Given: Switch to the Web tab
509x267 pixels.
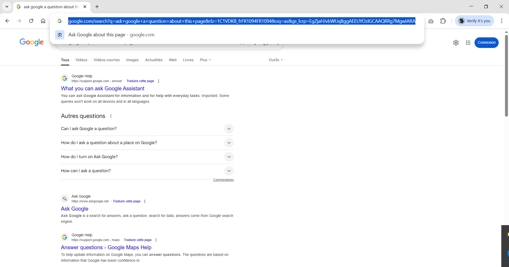Looking at the screenshot, I should tap(173, 60).
